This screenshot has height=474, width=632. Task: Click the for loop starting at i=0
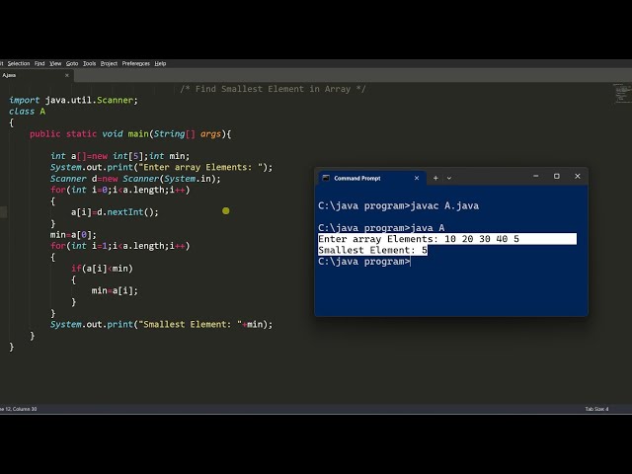(x=119, y=190)
